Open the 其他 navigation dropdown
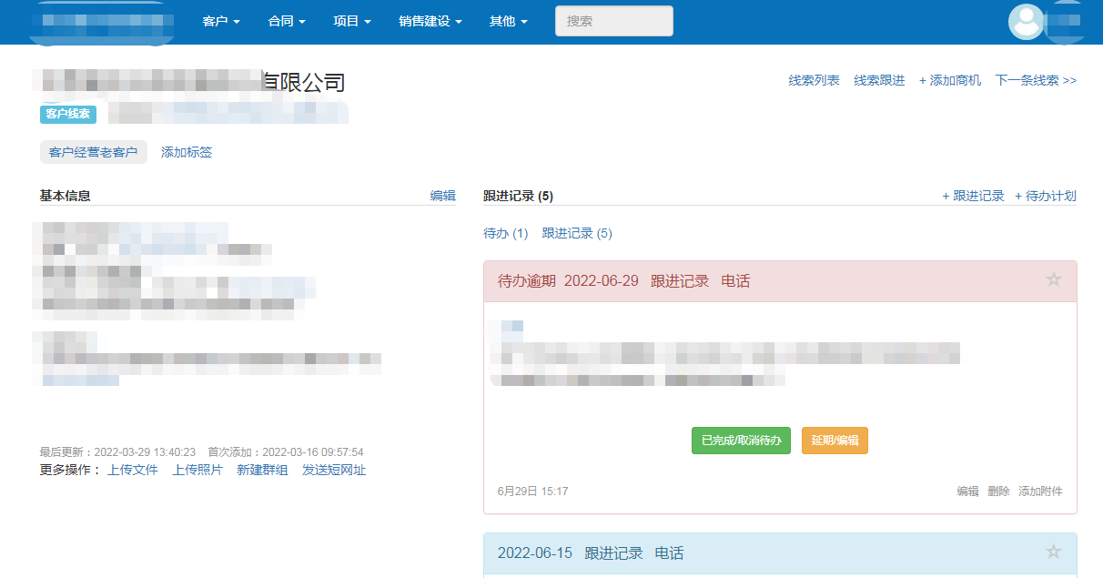This screenshot has width=1103, height=578. (508, 21)
